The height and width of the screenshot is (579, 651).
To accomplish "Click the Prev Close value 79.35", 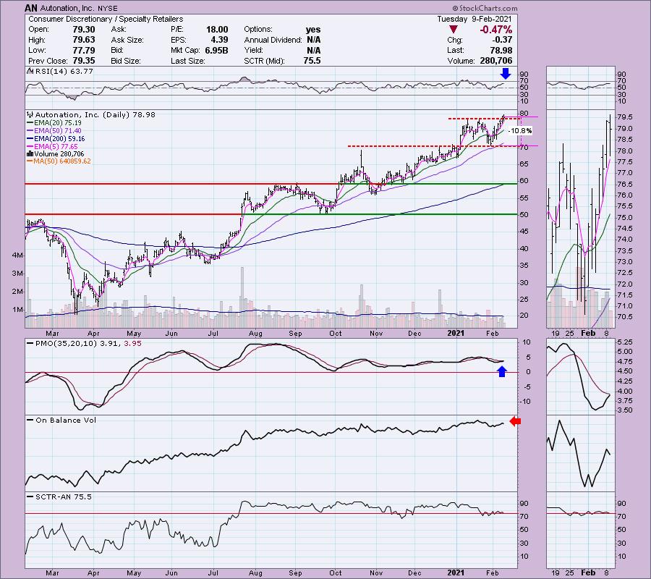I will pyautogui.click(x=85, y=61).
